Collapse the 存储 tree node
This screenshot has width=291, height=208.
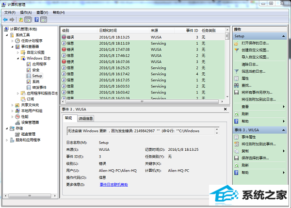(x=7, y=128)
